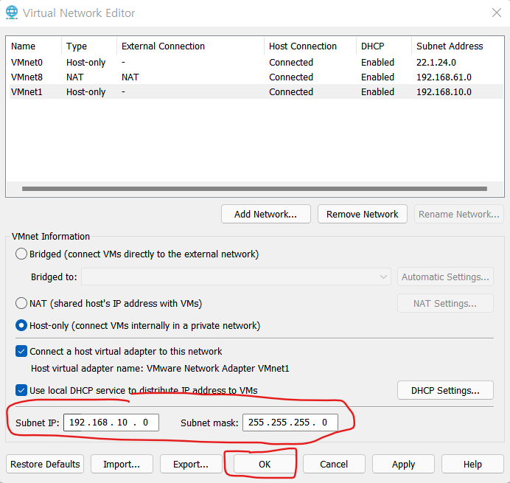
Task: Click the Subnet IP input field
Action: point(111,423)
